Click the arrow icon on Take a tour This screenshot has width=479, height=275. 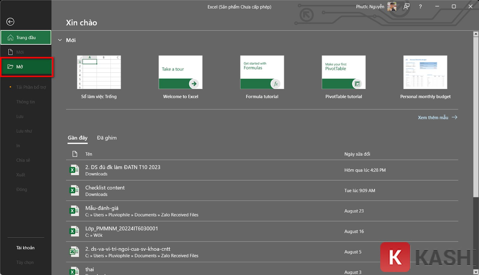click(x=194, y=84)
